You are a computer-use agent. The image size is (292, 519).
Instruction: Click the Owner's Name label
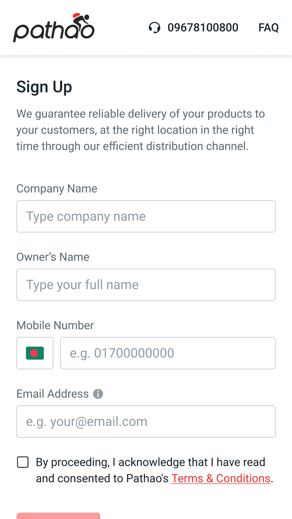pos(53,257)
